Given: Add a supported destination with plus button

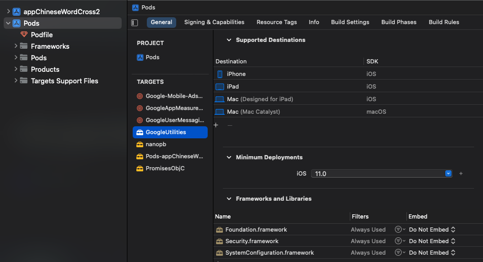Looking at the screenshot, I should [216, 125].
